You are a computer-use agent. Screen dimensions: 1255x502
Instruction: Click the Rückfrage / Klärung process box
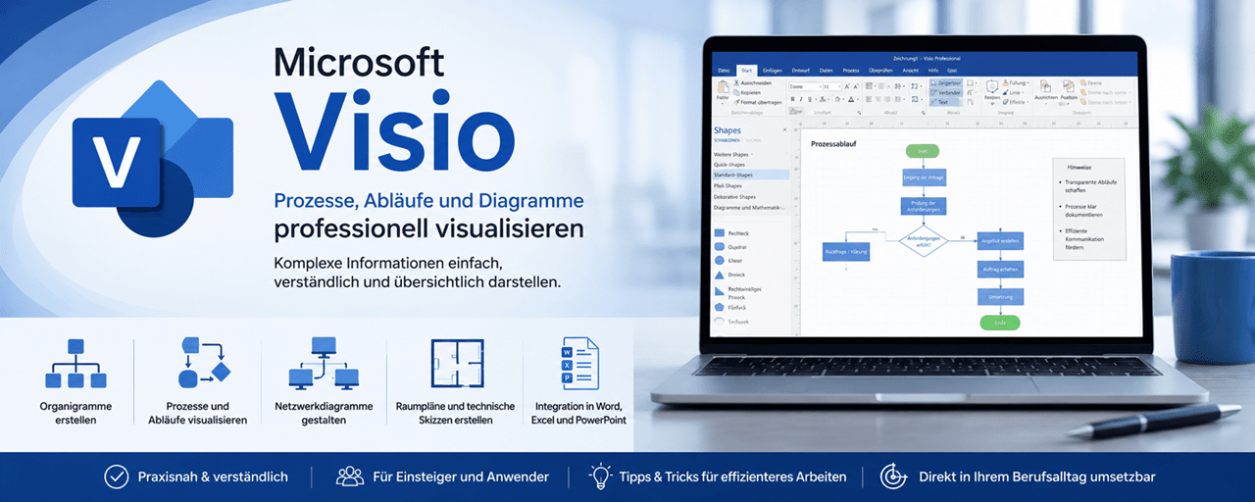(844, 252)
